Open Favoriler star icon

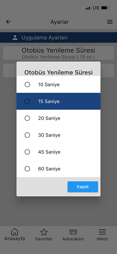pyautogui.click(x=44, y=232)
